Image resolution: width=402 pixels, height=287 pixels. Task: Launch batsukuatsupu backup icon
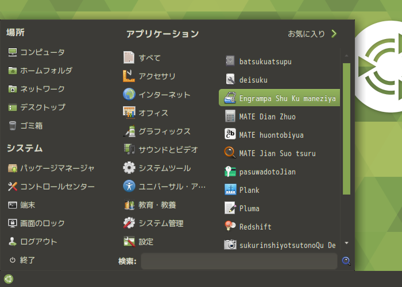[x=230, y=61]
